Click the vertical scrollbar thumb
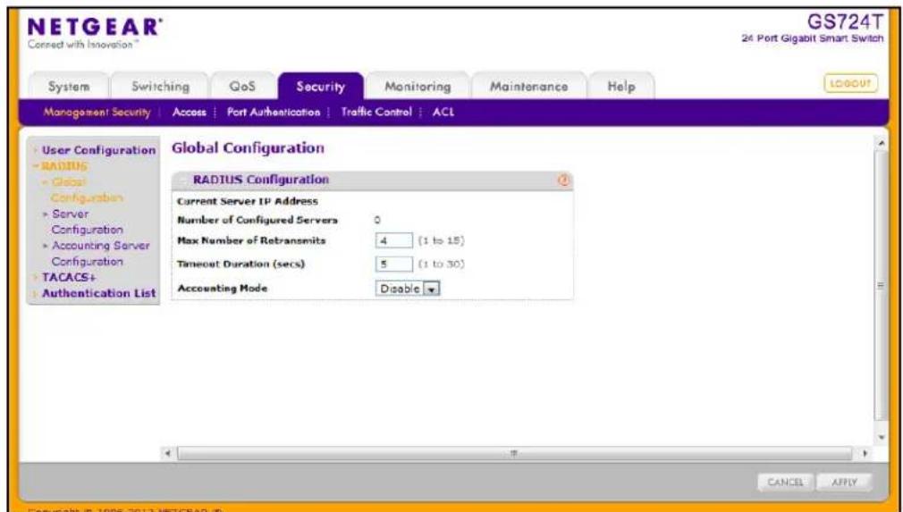Image resolution: width=903 pixels, height=512 pixels. tap(882, 285)
